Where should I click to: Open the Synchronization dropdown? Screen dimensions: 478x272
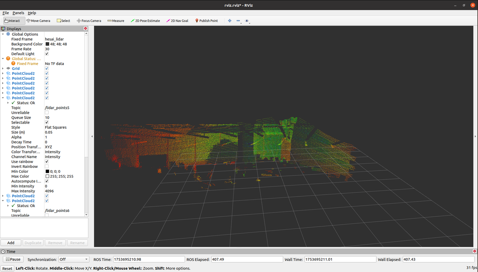click(74, 259)
